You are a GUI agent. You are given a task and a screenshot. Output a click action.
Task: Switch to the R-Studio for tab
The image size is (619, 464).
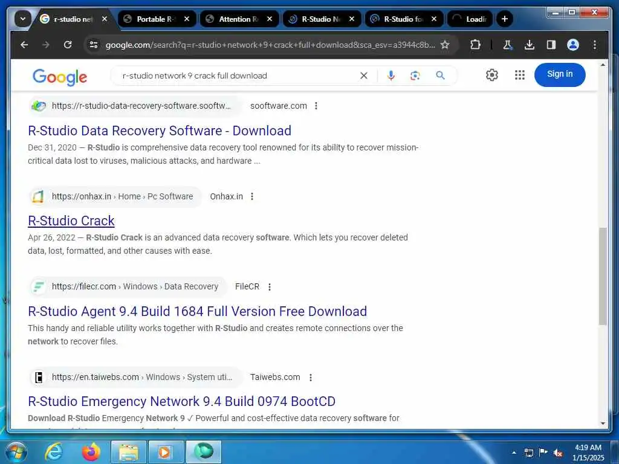[x=404, y=19]
